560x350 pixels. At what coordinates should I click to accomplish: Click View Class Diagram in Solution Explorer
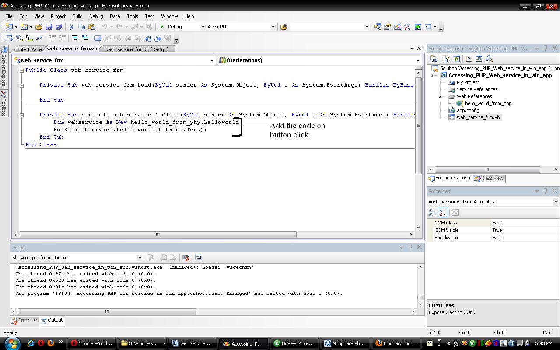coord(489,59)
